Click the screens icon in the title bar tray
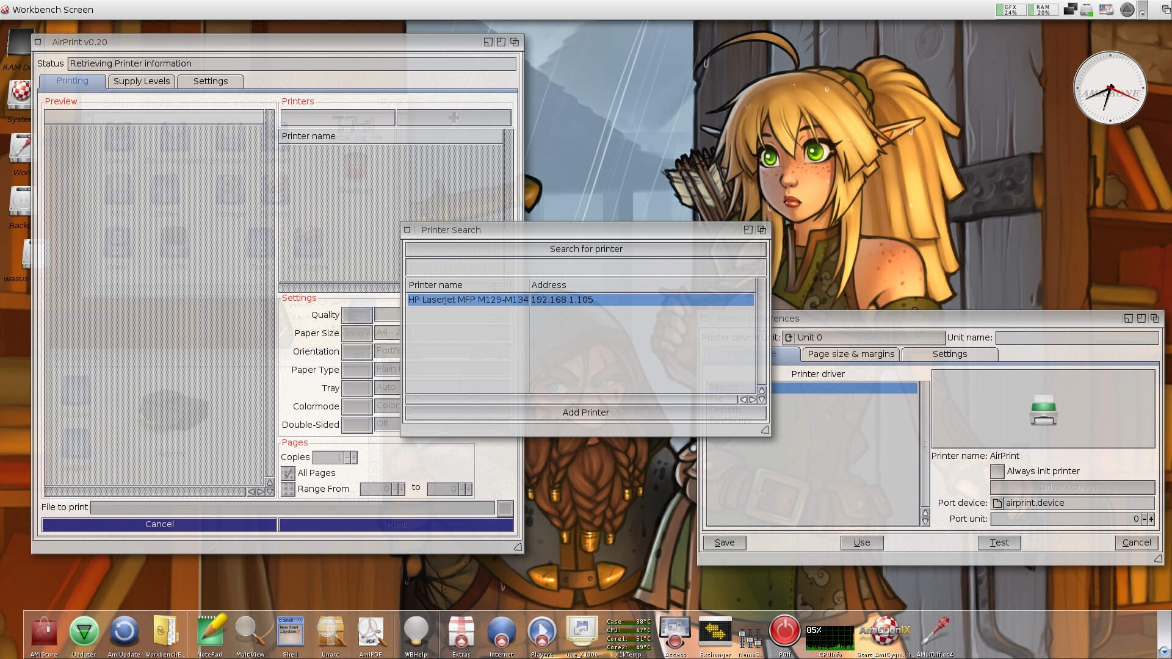 coord(1069,9)
